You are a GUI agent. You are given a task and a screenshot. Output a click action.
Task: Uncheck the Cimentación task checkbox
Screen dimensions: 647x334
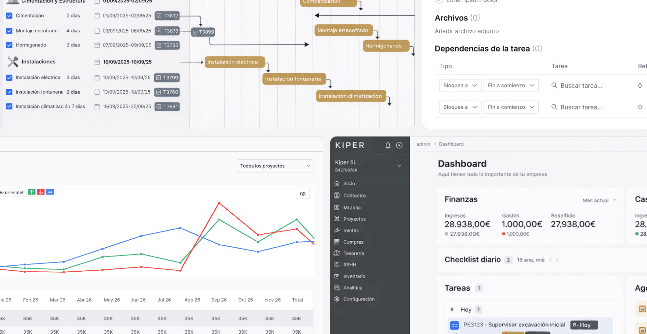(9, 15)
